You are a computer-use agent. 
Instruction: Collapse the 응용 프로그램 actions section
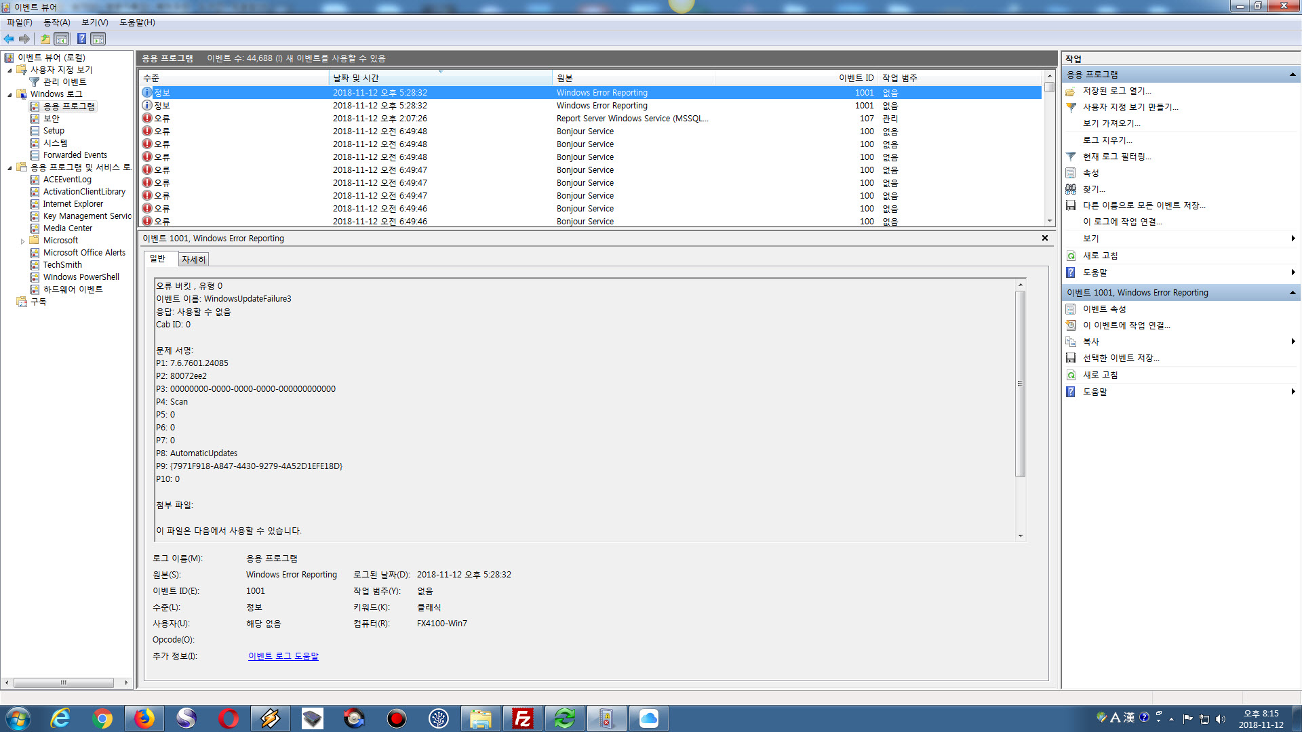click(1293, 75)
